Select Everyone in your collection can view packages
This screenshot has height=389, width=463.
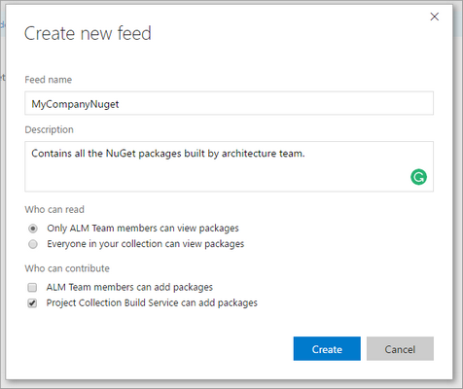tap(33, 244)
